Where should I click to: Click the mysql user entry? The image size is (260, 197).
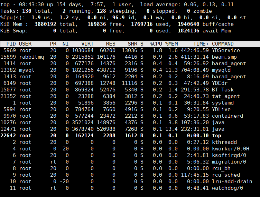(x=27, y=70)
